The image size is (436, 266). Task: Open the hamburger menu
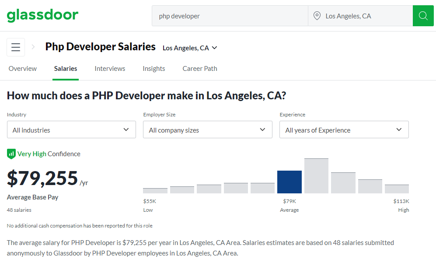click(16, 47)
